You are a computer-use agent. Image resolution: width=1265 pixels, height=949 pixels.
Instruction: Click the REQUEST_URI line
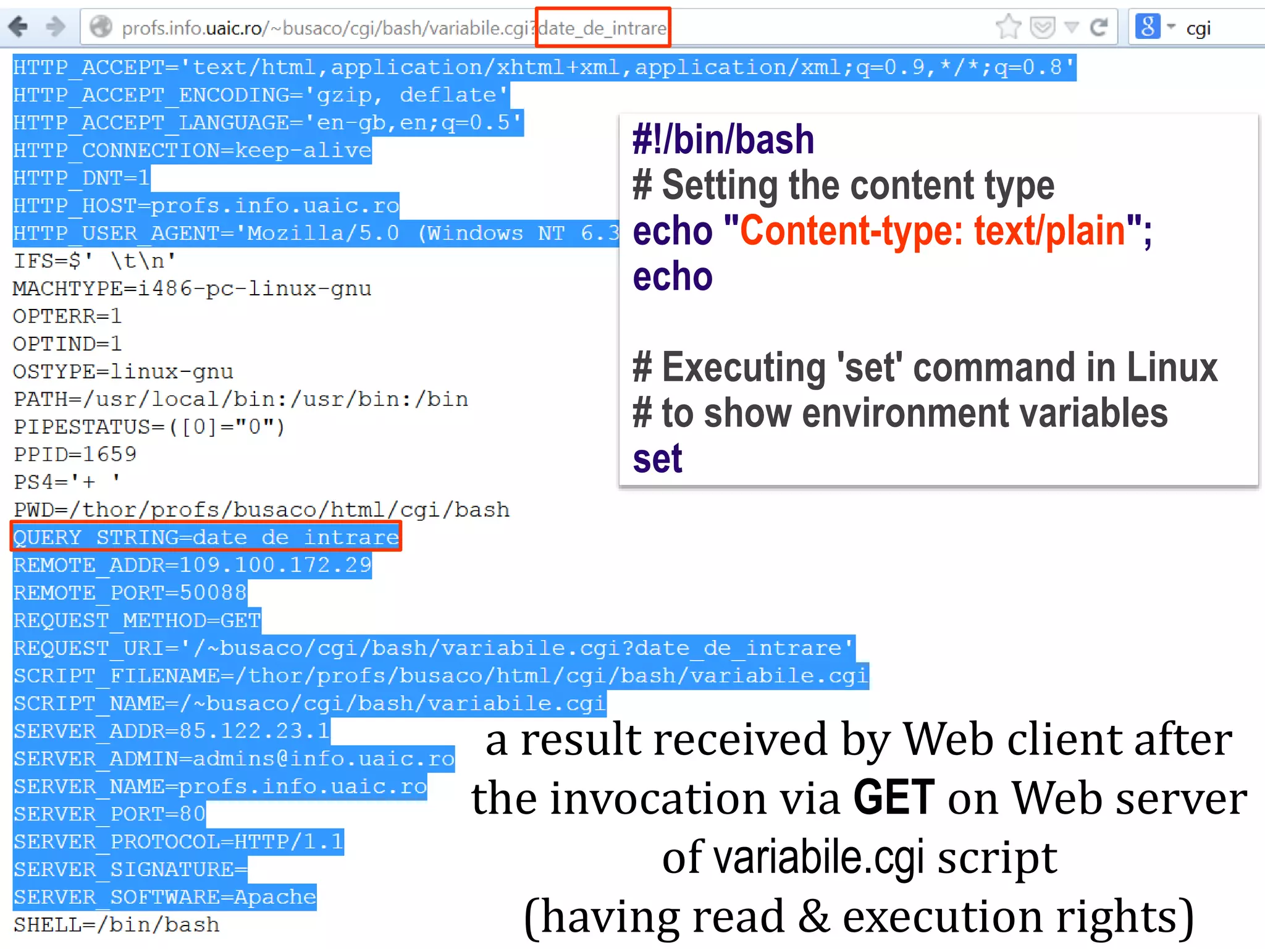pyautogui.click(x=434, y=648)
